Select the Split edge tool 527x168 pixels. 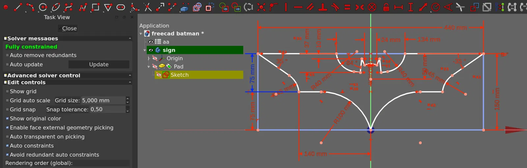[x=172, y=7]
